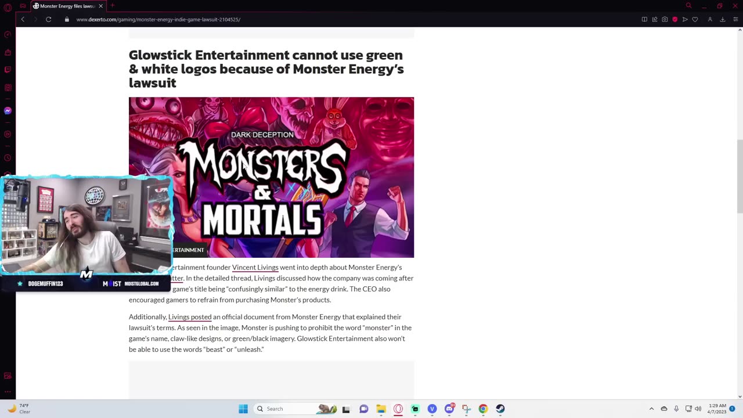The height and width of the screenshot is (418, 743).
Task: Close the Monster Energy article tab
Action: 100,6
